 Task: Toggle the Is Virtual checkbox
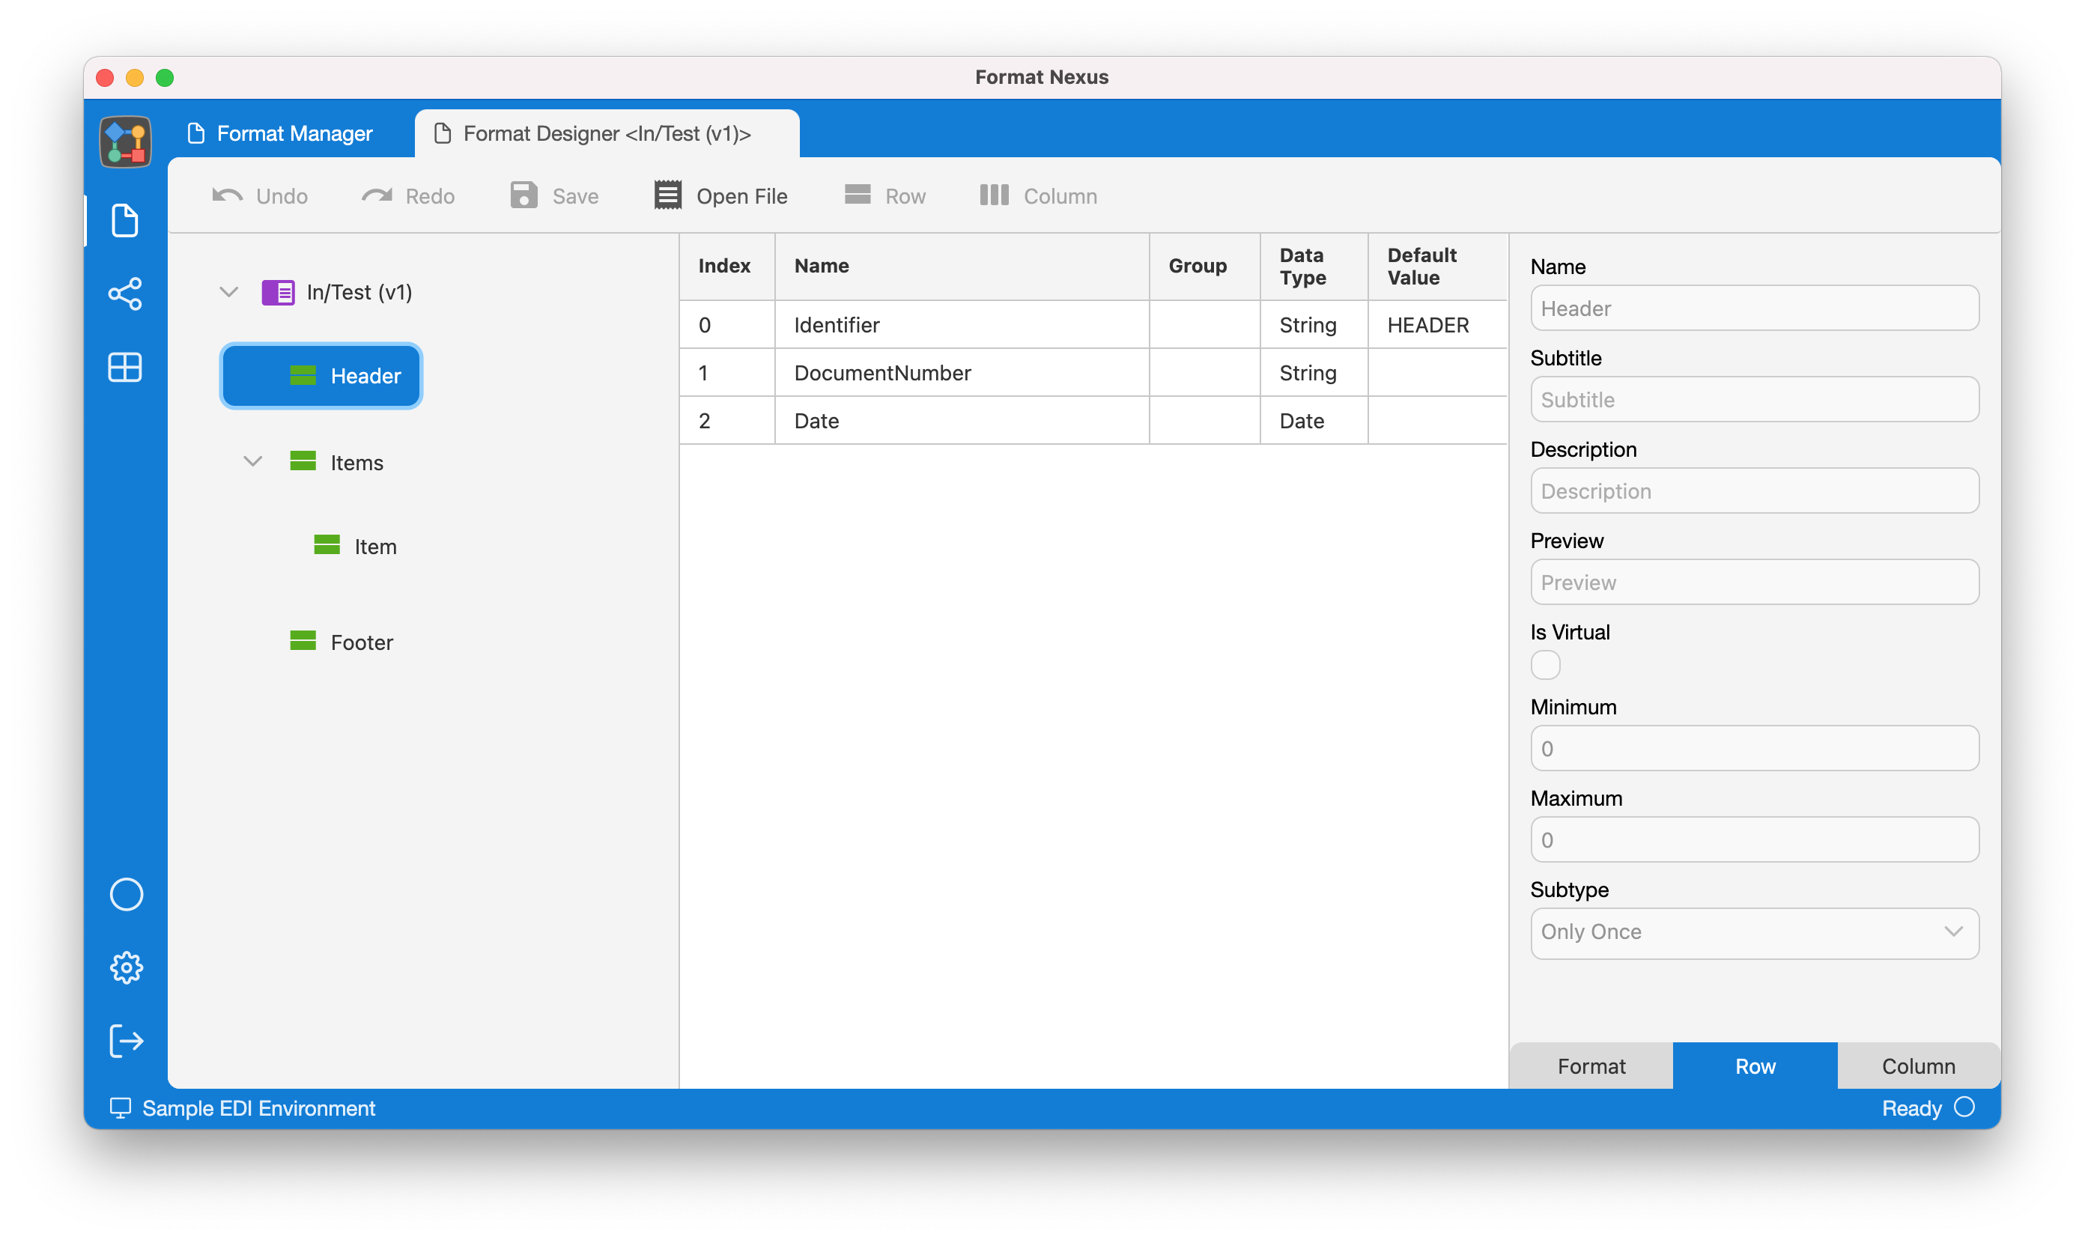1545,665
